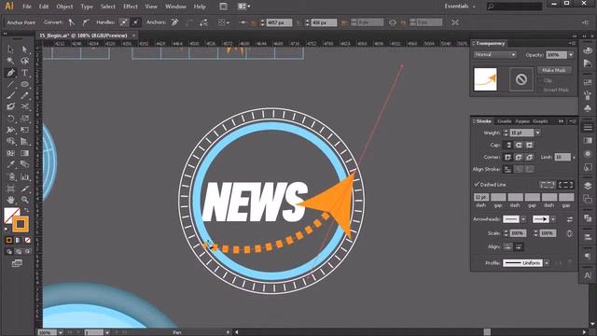Screen dimensions: 597x336
Task: Preserve exact dash and gap lengths
Action: pyautogui.click(x=548, y=185)
